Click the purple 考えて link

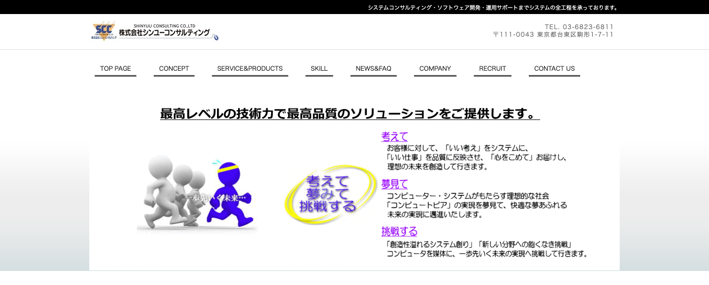(395, 137)
